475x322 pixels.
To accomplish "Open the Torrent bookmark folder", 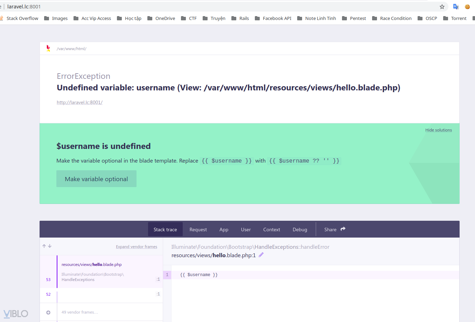I will click(x=455, y=18).
